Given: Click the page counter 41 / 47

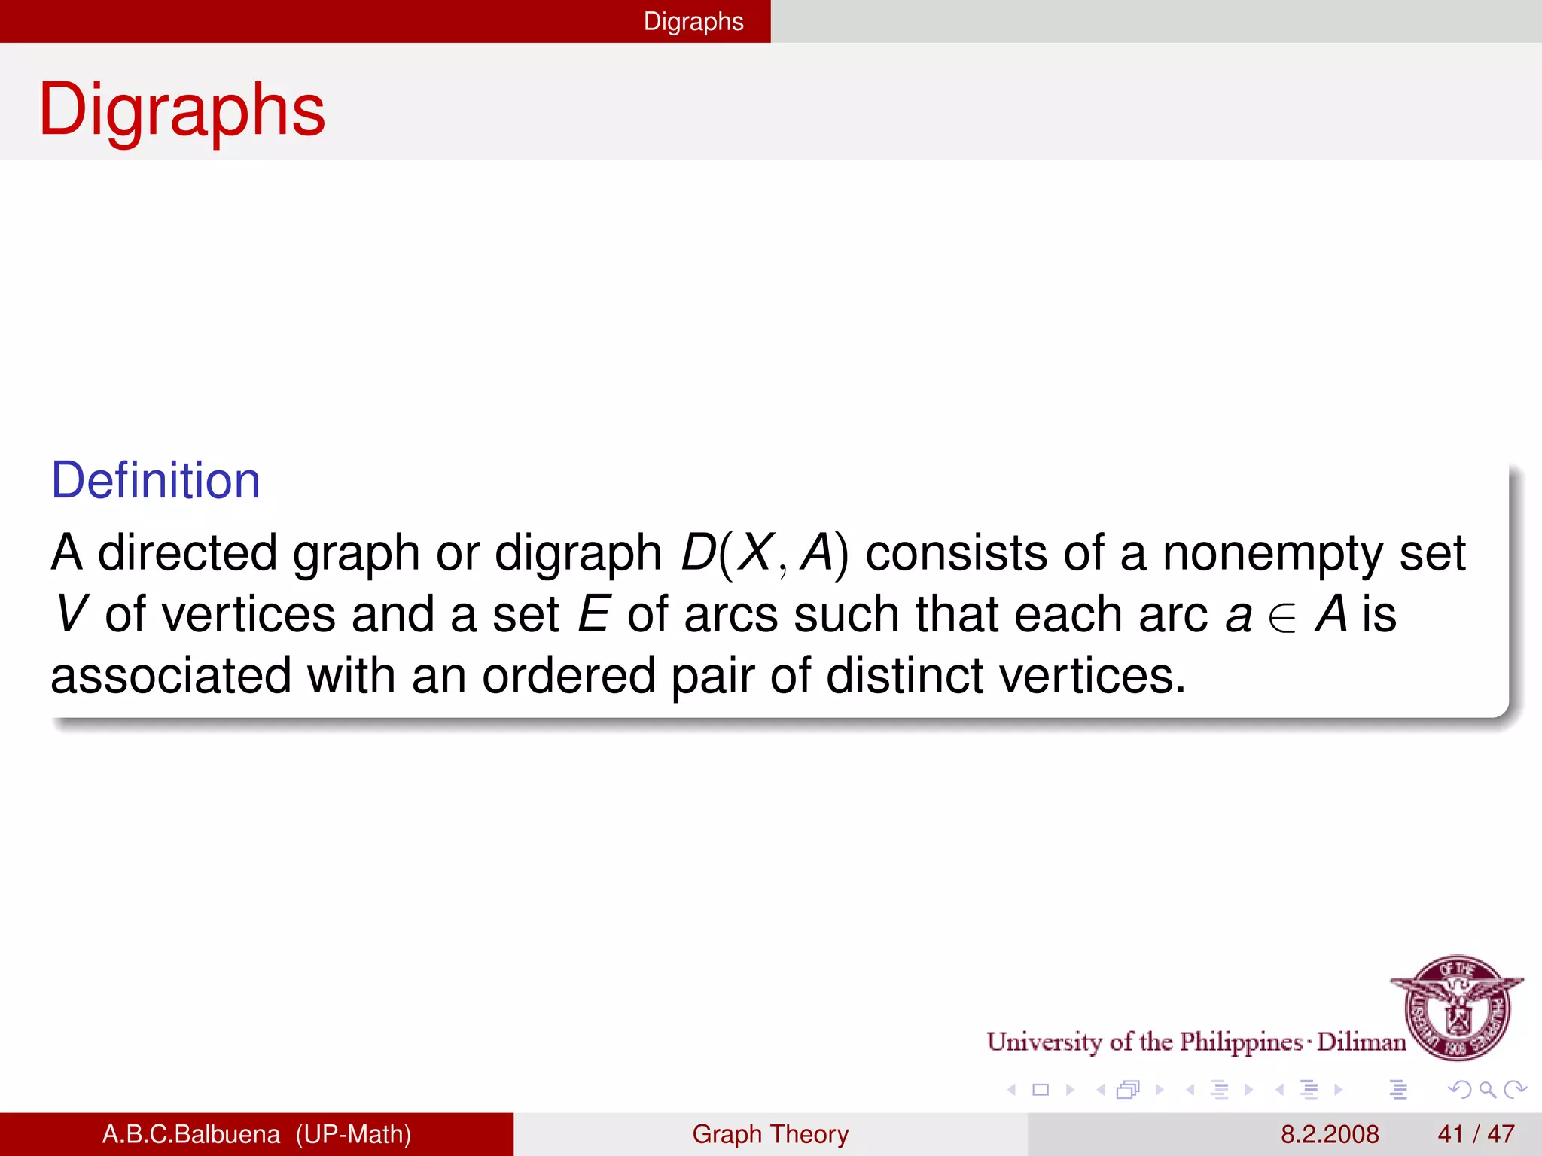Looking at the screenshot, I should [1476, 1134].
